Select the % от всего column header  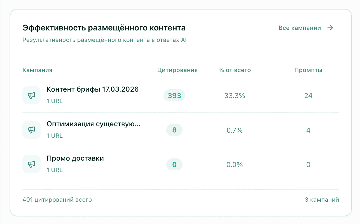click(x=235, y=70)
